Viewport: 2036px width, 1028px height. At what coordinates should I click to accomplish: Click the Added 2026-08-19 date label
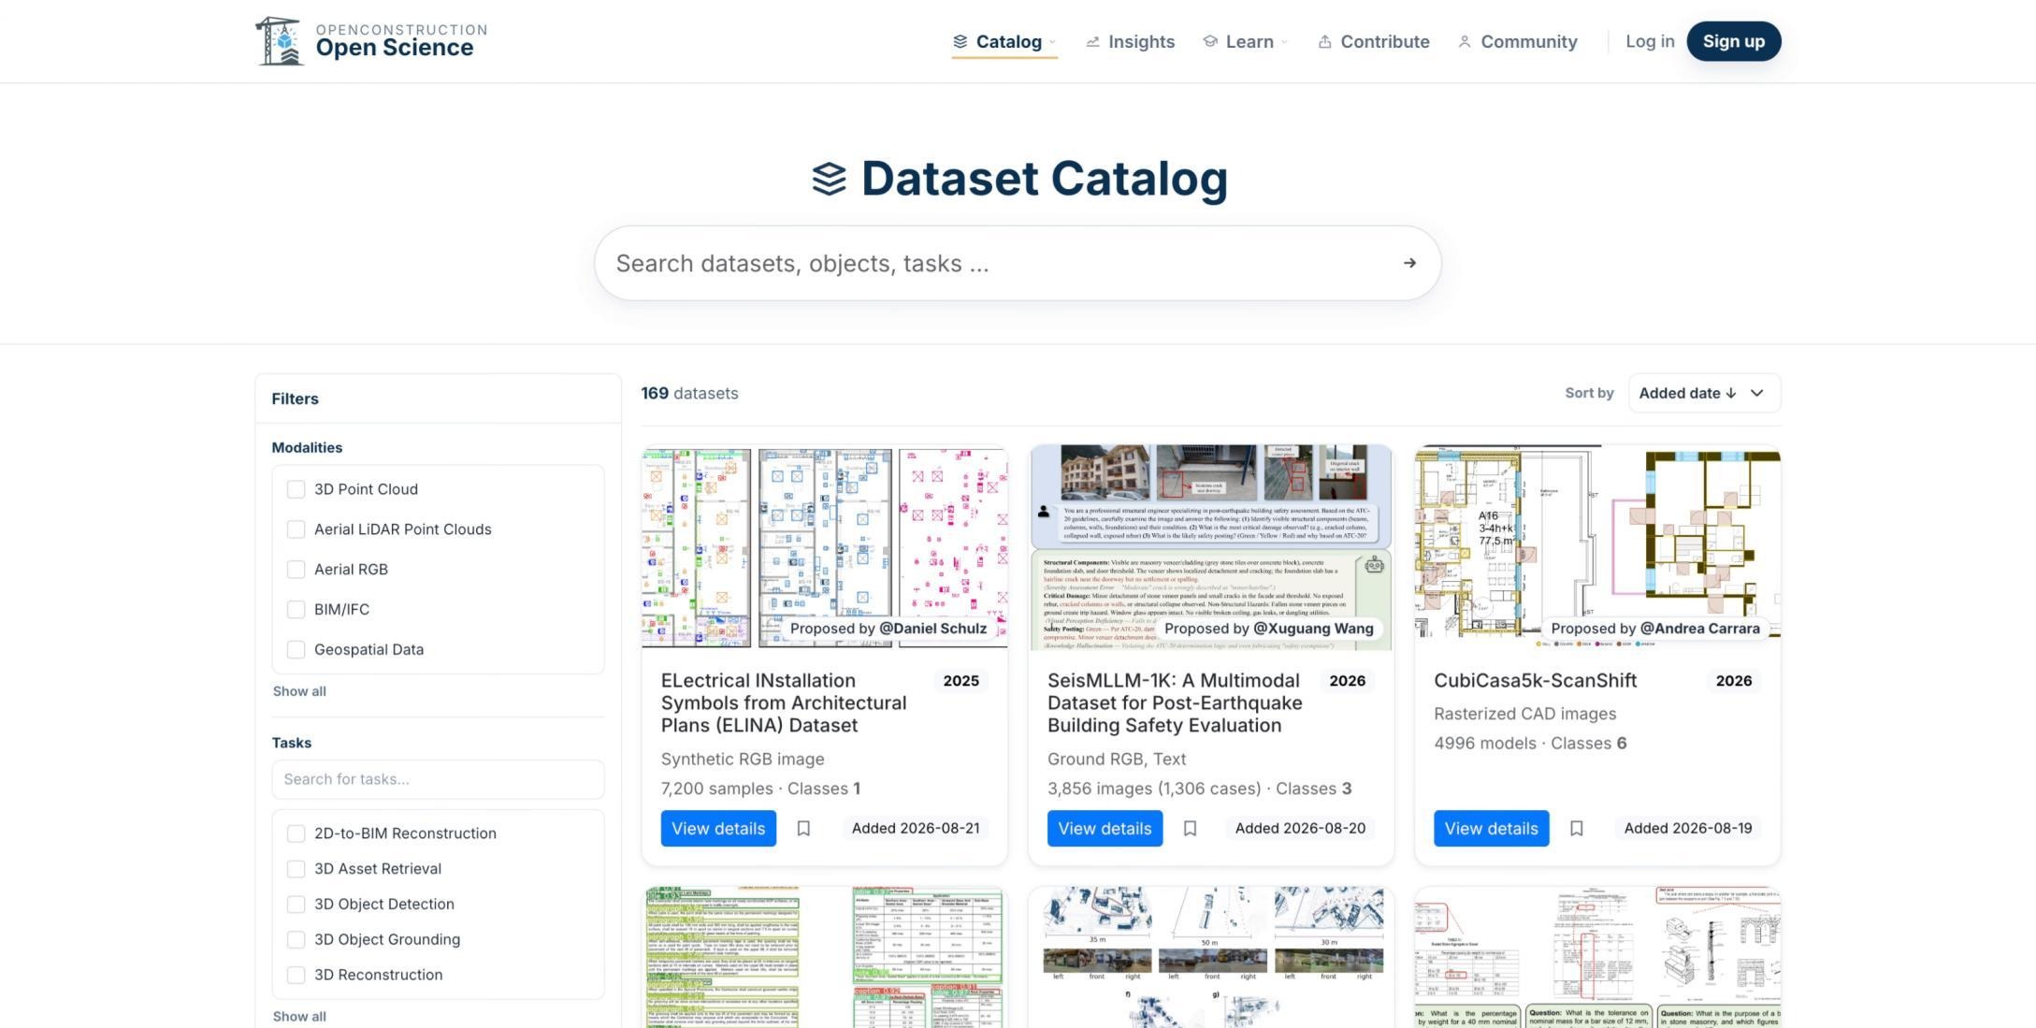tap(1688, 829)
